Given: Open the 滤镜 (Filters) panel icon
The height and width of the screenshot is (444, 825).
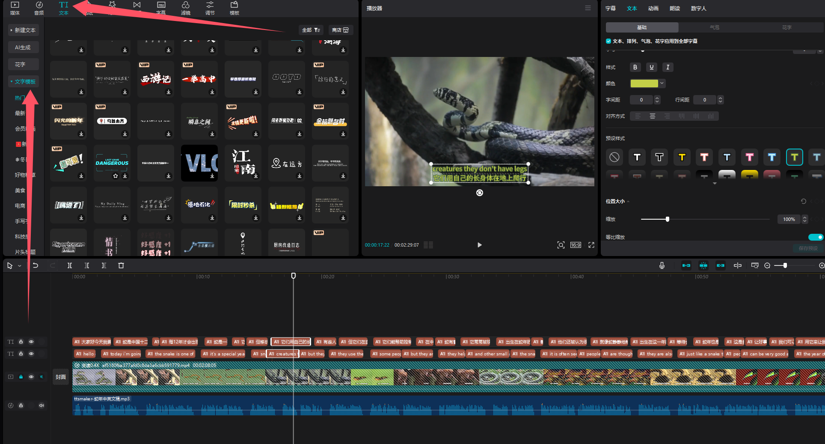Looking at the screenshot, I should [x=185, y=8].
